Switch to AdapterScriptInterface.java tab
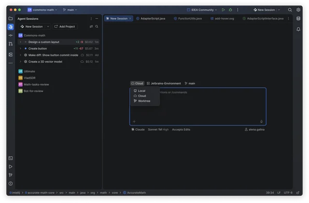The image size is (309, 203). coord(263,18)
